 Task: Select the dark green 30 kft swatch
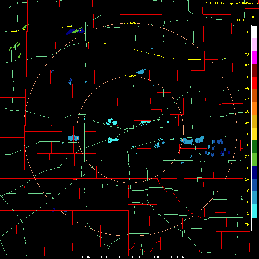[254, 146]
